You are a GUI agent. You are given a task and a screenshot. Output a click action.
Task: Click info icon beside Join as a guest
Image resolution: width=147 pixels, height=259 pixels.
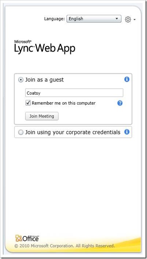pyautogui.click(x=127, y=80)
